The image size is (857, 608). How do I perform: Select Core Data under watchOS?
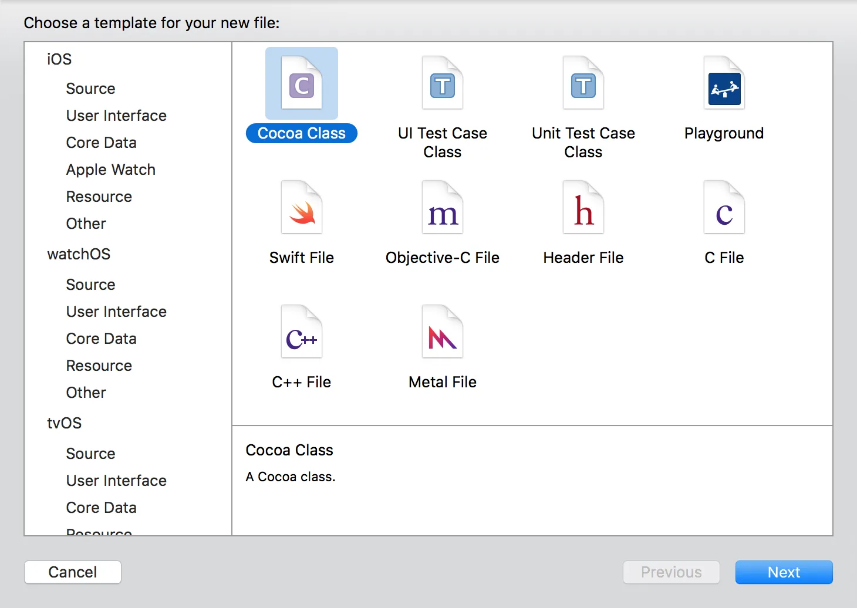(101, 339)
